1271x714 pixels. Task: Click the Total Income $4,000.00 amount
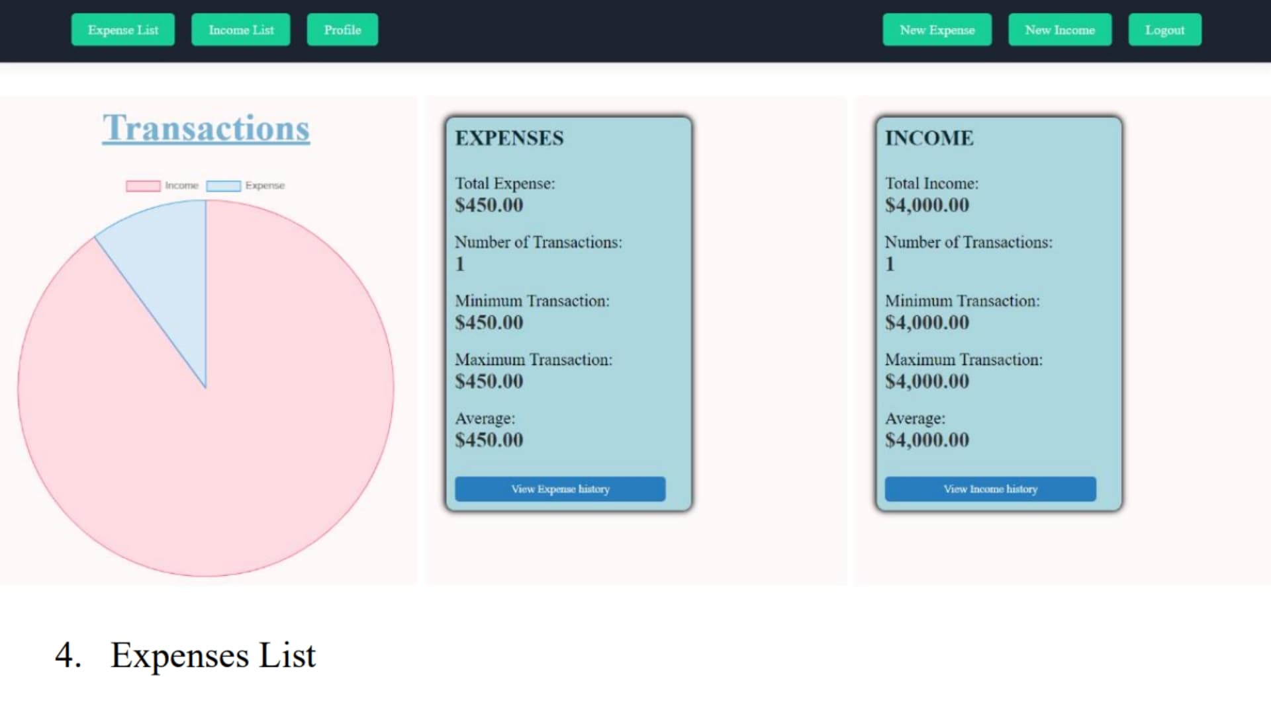tap(927, 205)
